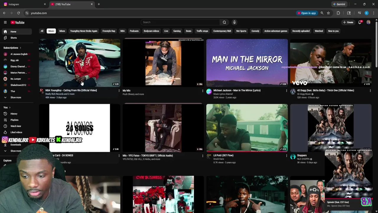Screen dimensions: 378x213
Task: Open Mix YFG Fatso TOKYO DRIFT title
Action: tap(148, 156)
